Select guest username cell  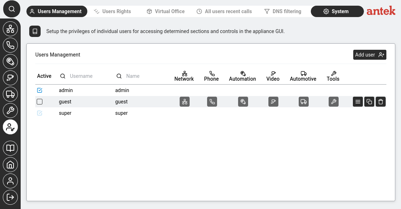point(65,102)
